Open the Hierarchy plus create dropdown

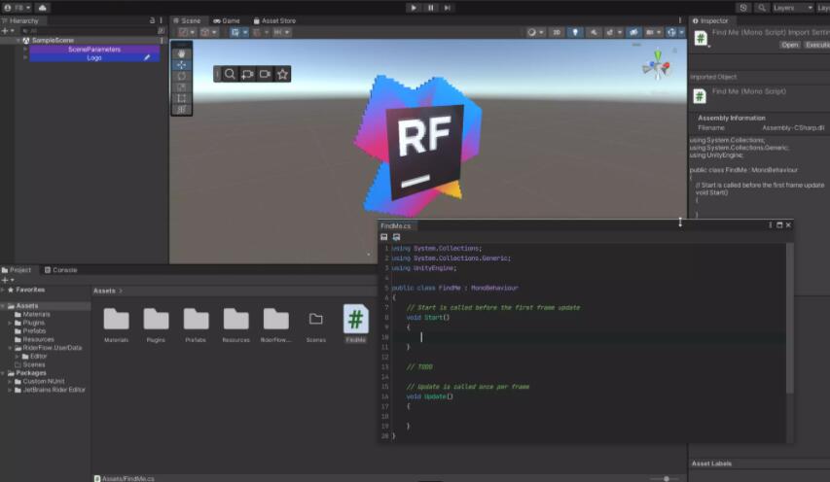pyautogui.click(x=8, y=31)
